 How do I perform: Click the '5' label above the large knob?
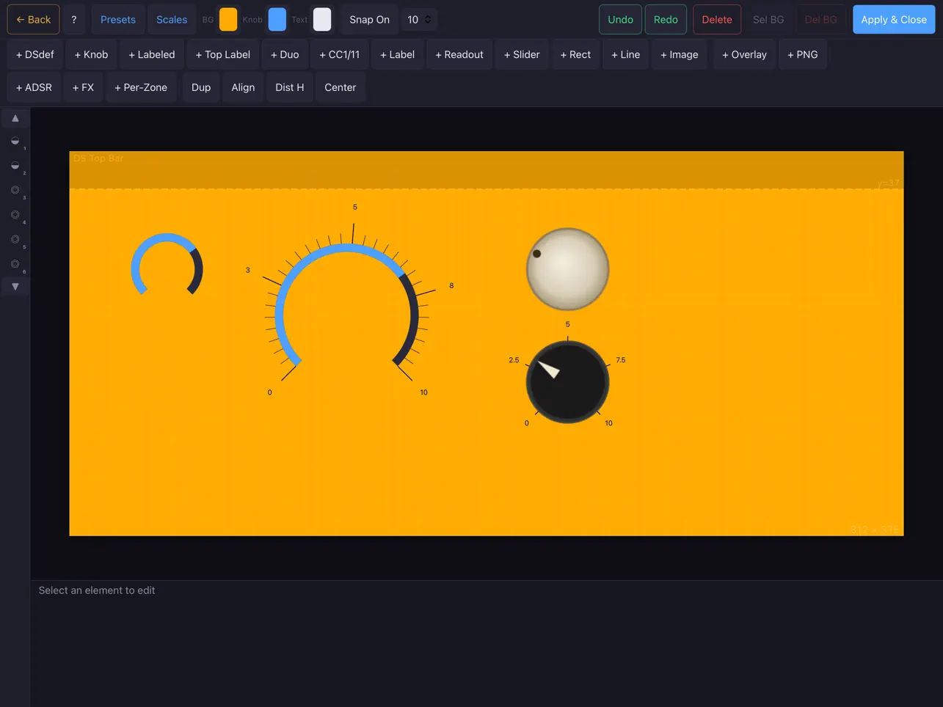click(x=355, y=208)
